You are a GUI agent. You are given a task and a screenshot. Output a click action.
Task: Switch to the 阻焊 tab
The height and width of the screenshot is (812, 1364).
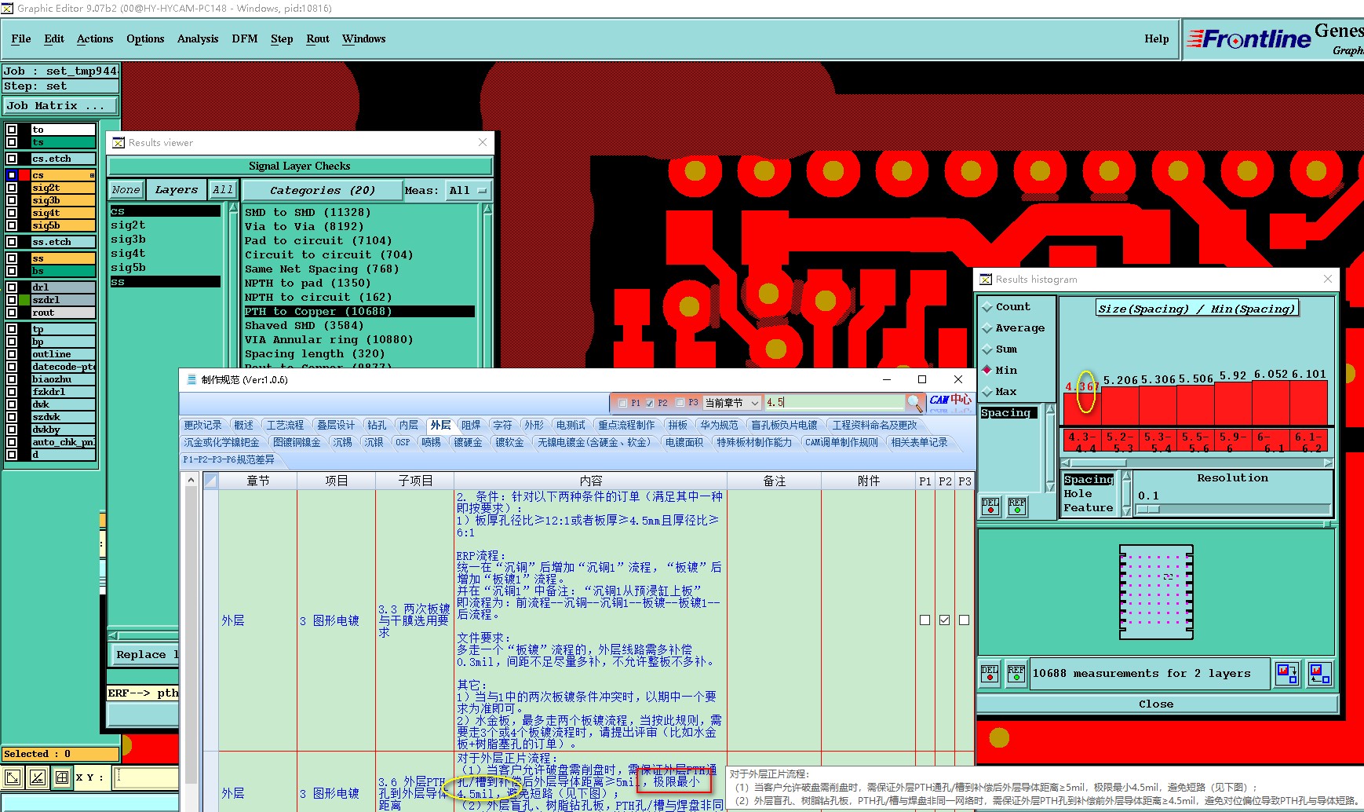tap(471, 425)
